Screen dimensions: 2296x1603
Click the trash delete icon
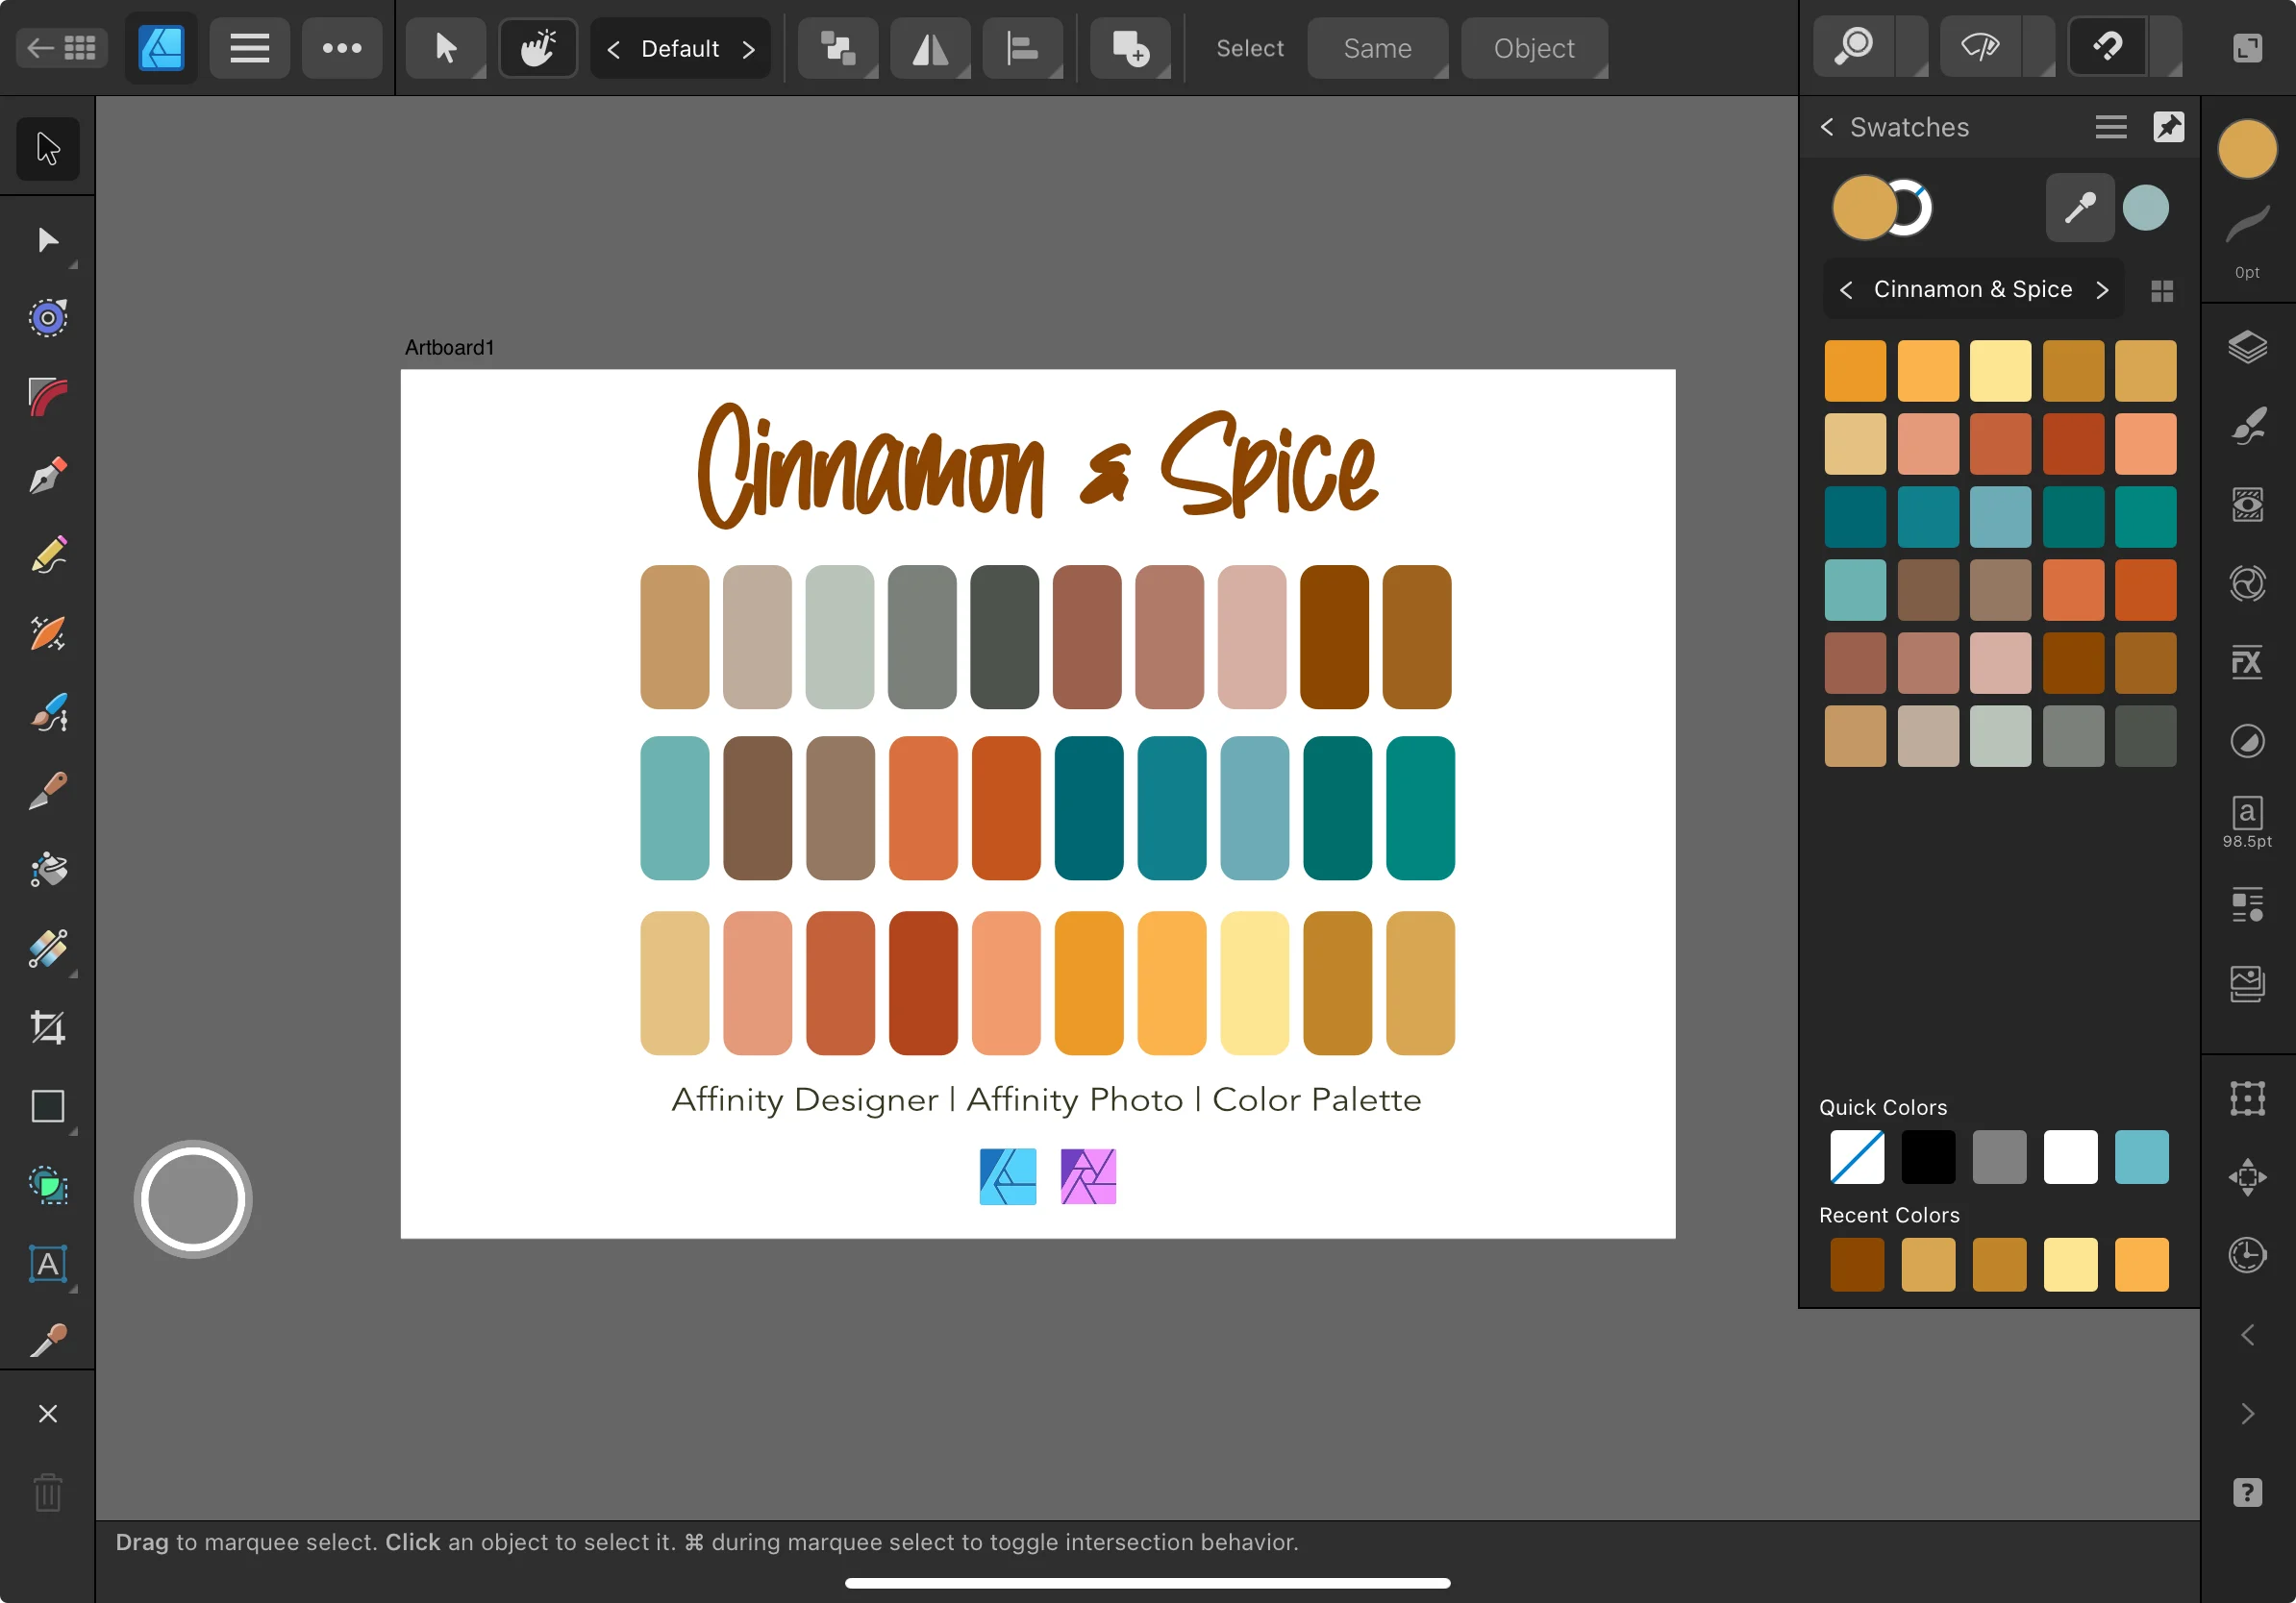[x=47, y=1493]
